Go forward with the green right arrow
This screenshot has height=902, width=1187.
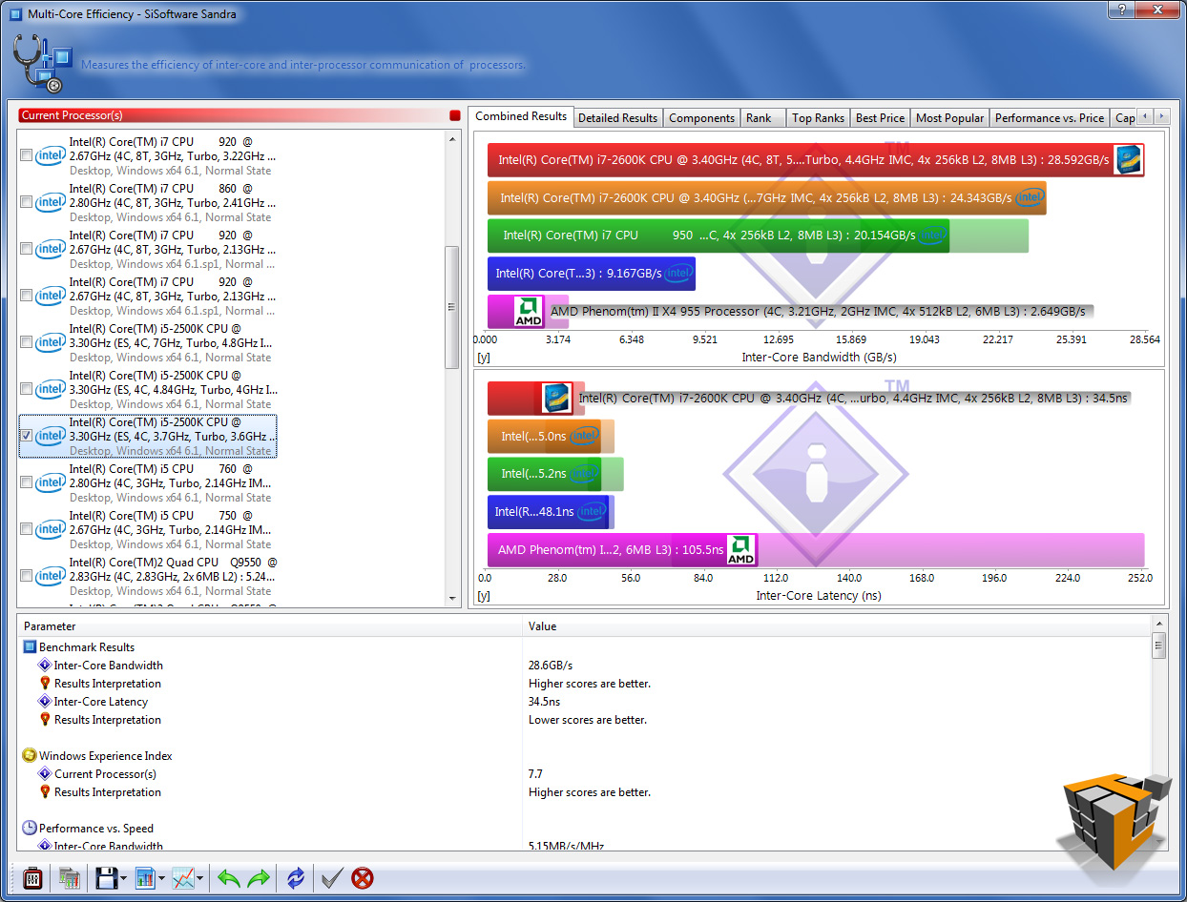(259, 878)
